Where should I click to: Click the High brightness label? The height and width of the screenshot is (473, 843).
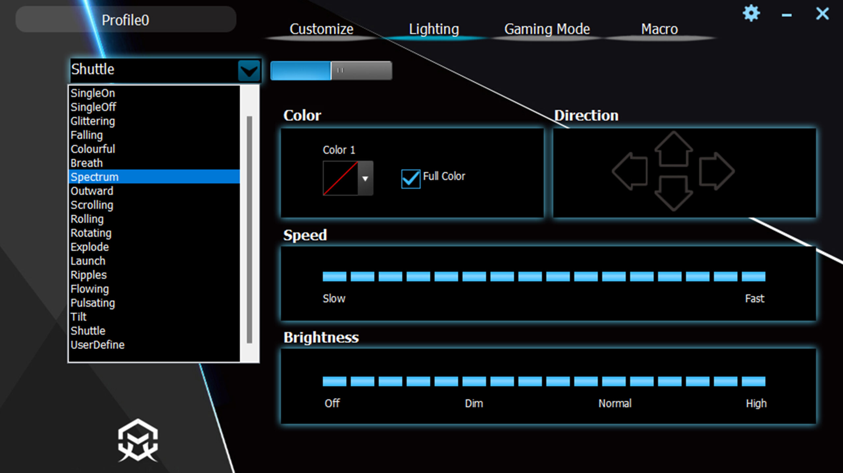tap(756, 403)
